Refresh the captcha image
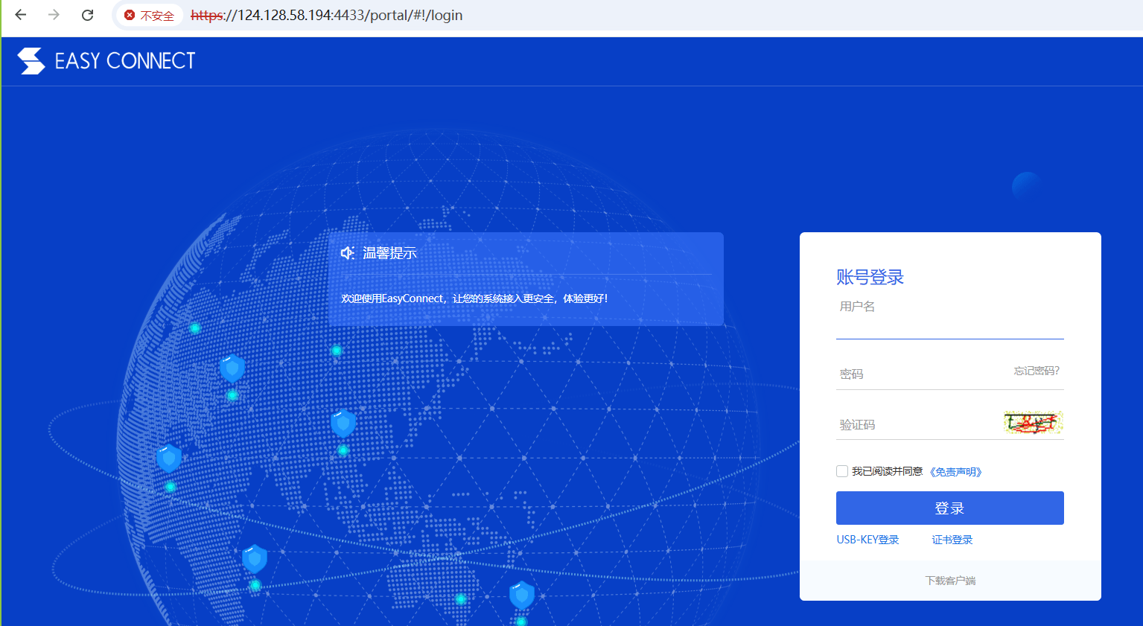Image resolution: width=1143 pixels, height=626 pixels. 1033,424
